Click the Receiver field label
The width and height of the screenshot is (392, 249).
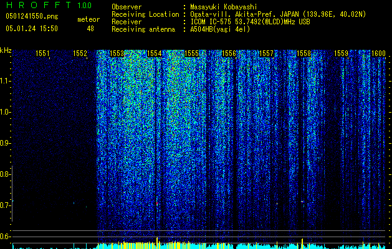(127, 22)
